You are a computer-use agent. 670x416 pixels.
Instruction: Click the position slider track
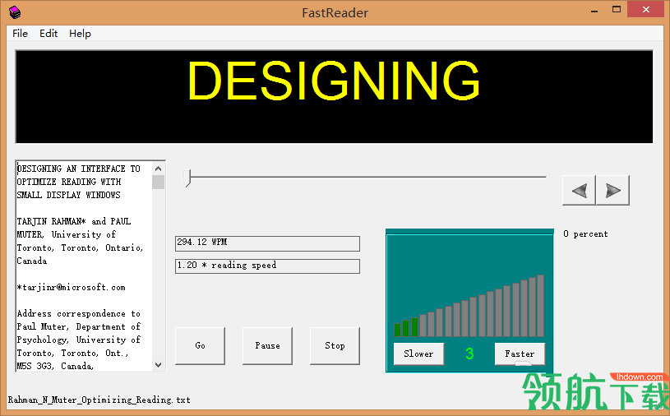[367, 177]
